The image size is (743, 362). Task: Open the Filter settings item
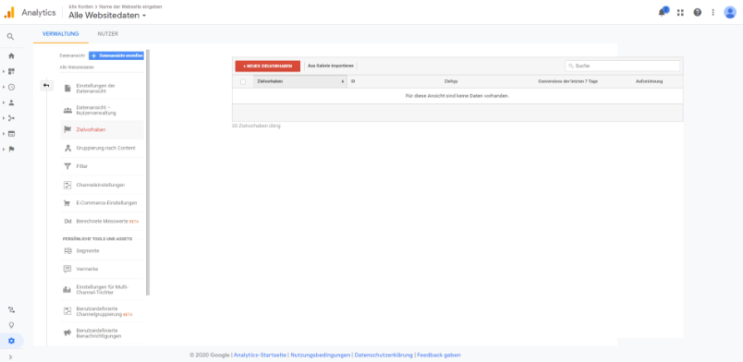pos(103,166)
